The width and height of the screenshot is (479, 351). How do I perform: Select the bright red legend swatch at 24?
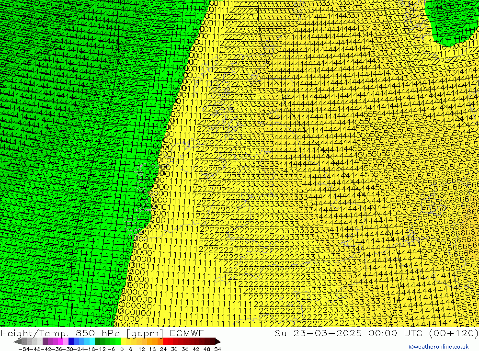(165, 341)
